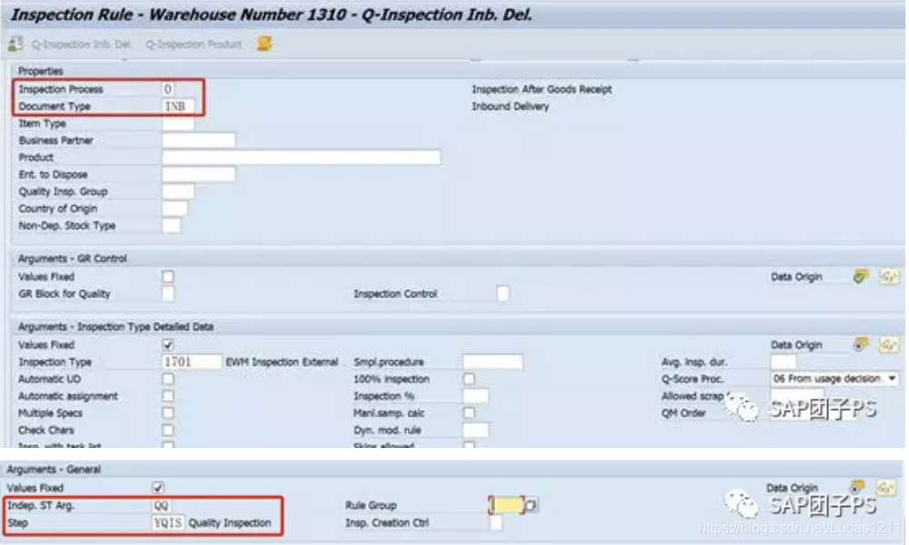Click the Q-Inspection Product toolbar button
The height and width of the screenshot is (545, 909).
coord(193,44)
